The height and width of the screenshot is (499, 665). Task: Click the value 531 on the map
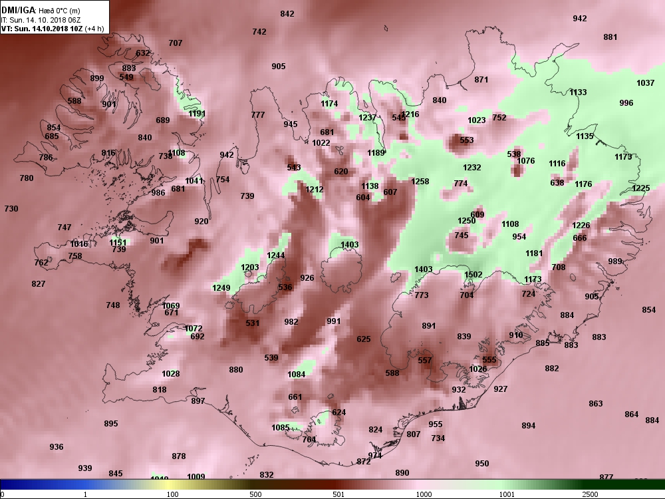(x=252, y=323)
